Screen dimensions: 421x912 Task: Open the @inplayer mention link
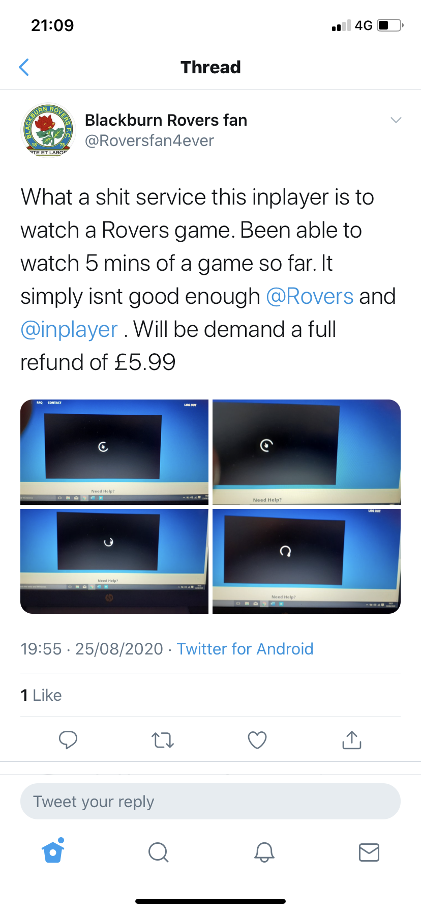(69, 329)
